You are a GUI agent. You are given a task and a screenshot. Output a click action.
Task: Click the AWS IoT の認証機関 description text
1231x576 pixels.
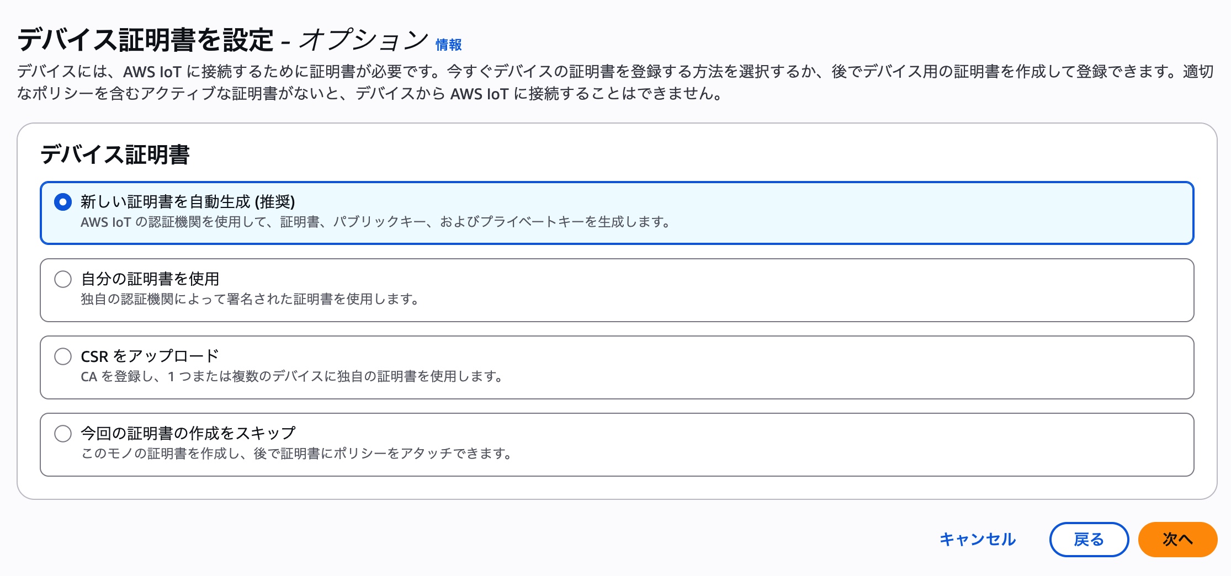(375, 222)
